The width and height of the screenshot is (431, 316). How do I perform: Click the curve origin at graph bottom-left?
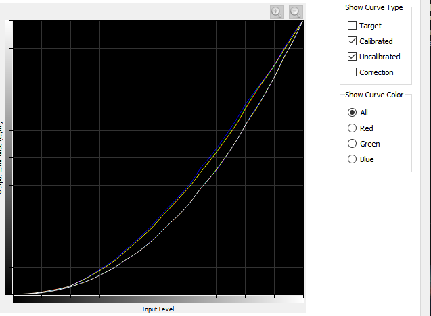coord(14,294)
